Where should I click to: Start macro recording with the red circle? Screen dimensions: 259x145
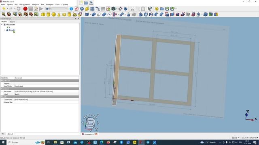point(25,9)
